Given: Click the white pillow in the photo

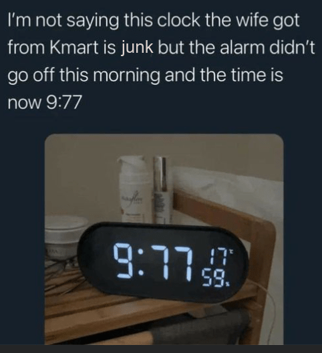Looking at the screenshot, I should 227,194.
